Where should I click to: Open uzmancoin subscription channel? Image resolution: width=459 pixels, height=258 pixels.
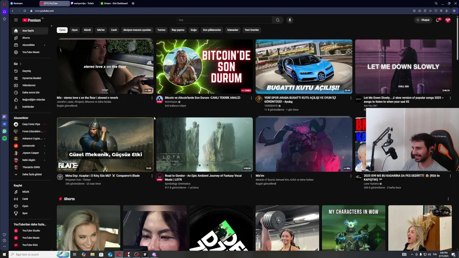30,146
